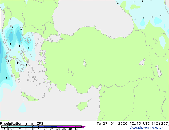Screen dimensions: 169x130
Task: Click the 'GFS' model label
Action: pyautogui.click(x=40, y=124)
